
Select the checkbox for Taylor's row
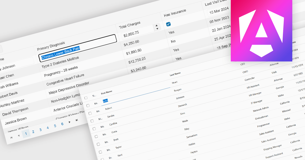click(100, 152)
